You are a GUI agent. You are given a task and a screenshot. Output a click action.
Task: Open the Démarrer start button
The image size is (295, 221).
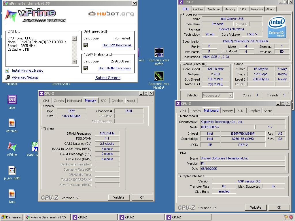(x=12, y=217)
